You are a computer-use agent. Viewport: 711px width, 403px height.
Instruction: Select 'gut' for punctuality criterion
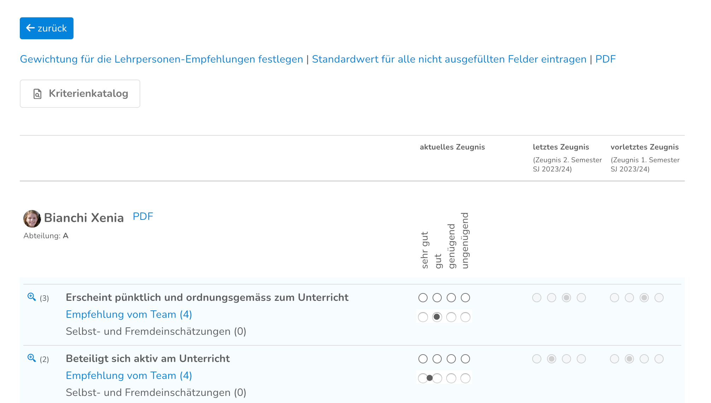pyautogui.click(x=437, y=298)
